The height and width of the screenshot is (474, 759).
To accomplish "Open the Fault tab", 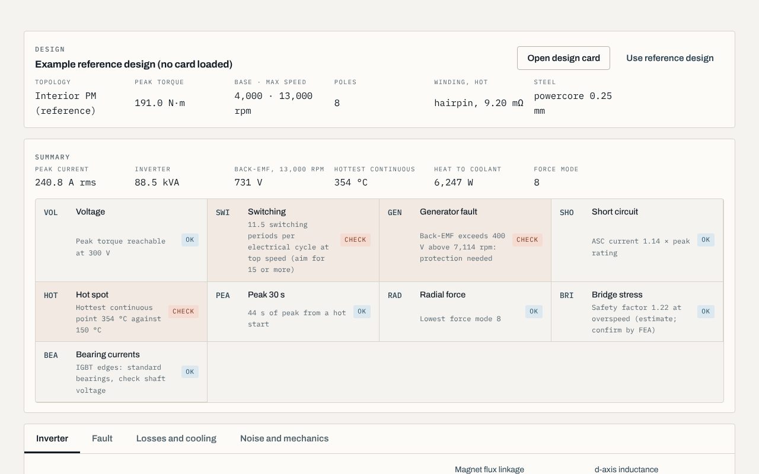I will (102, 438).
